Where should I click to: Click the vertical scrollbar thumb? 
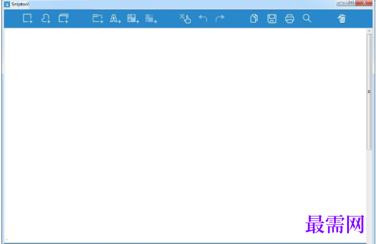[x=369, y=92]
